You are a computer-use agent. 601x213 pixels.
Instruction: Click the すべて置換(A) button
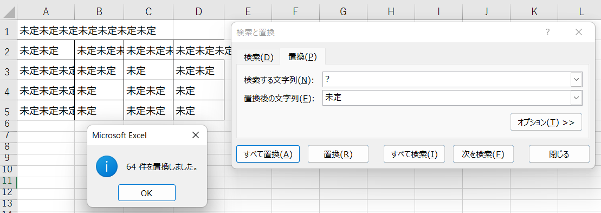tap(268, 154)
